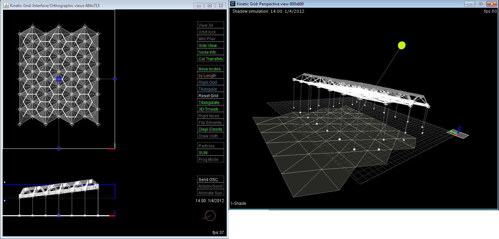Toggle the Move nodes mode
Image resolution: width=499 pixels, height=239 pixels.
pos(210,69)
